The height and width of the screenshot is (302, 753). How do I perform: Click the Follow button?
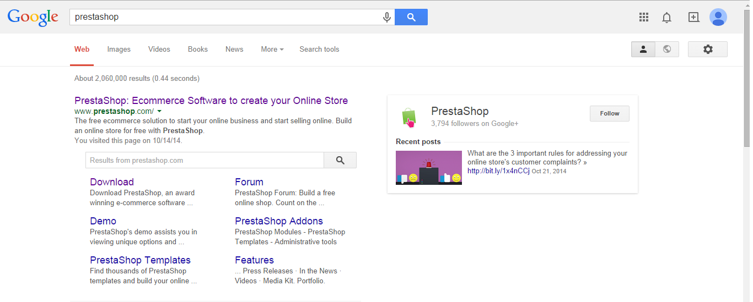point(610,113)
